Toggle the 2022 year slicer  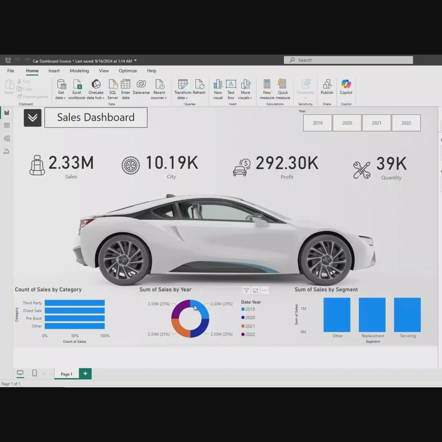pyautogui.click(x=406, y=123)
